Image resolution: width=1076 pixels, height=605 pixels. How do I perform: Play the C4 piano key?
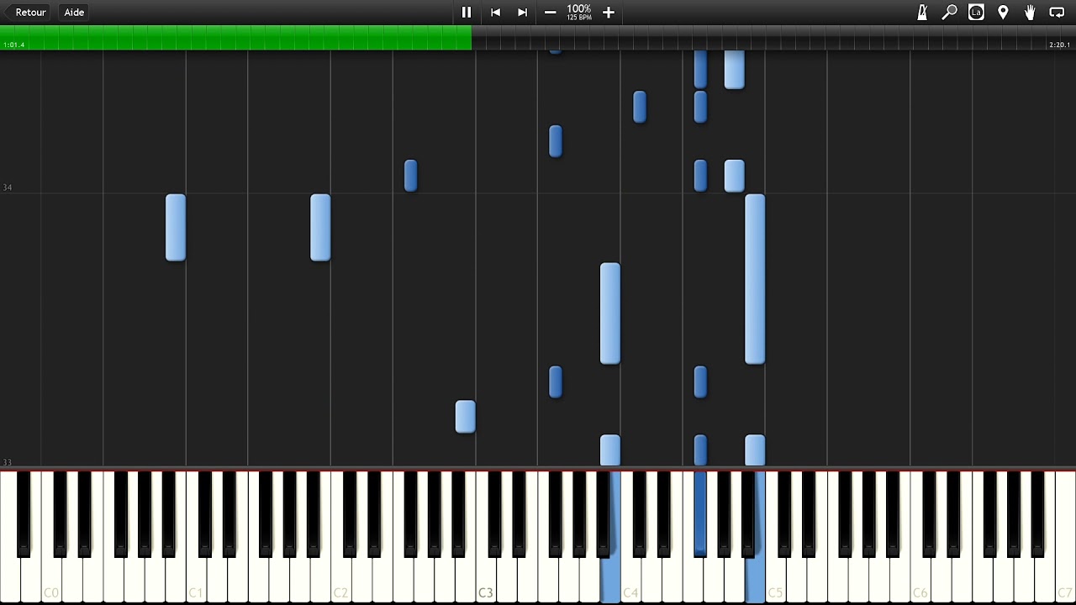point(630,580)
